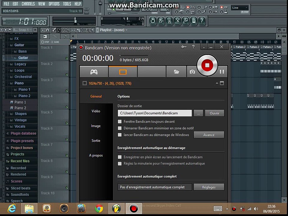Toggle the Playlist snap magnet icon

(48, 30)
